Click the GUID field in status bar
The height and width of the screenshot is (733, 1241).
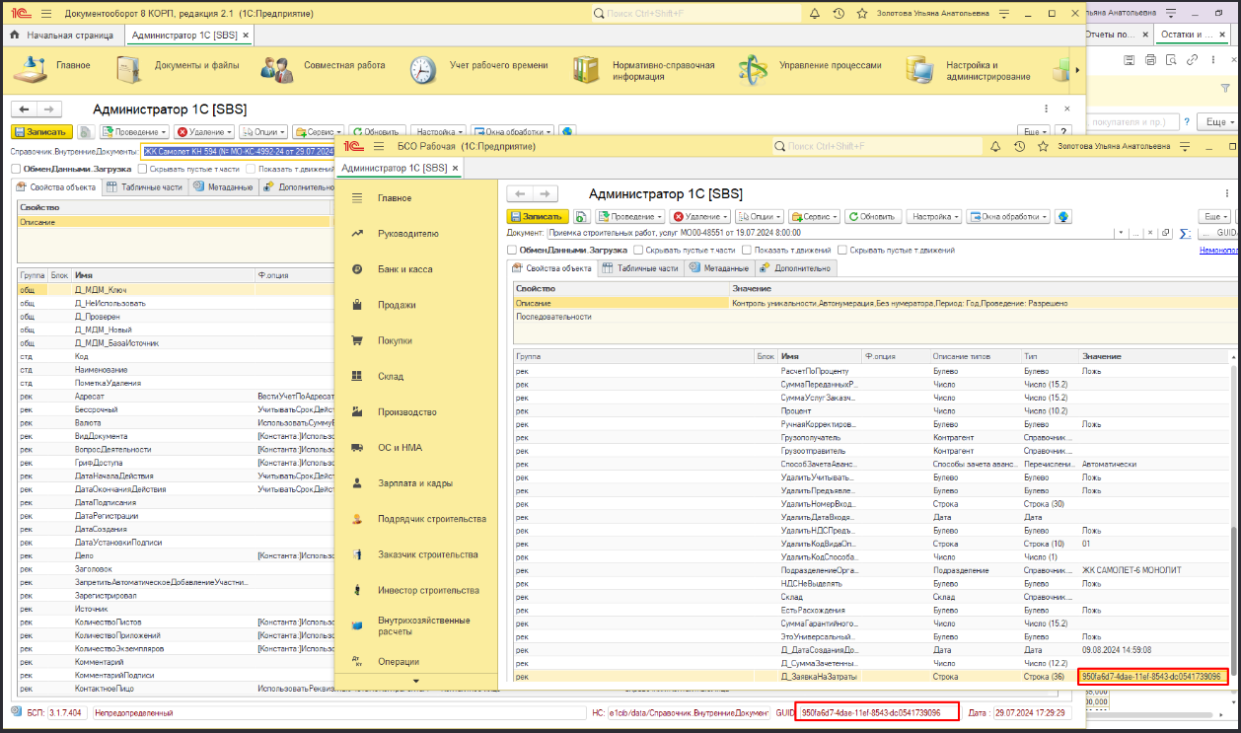877,712
